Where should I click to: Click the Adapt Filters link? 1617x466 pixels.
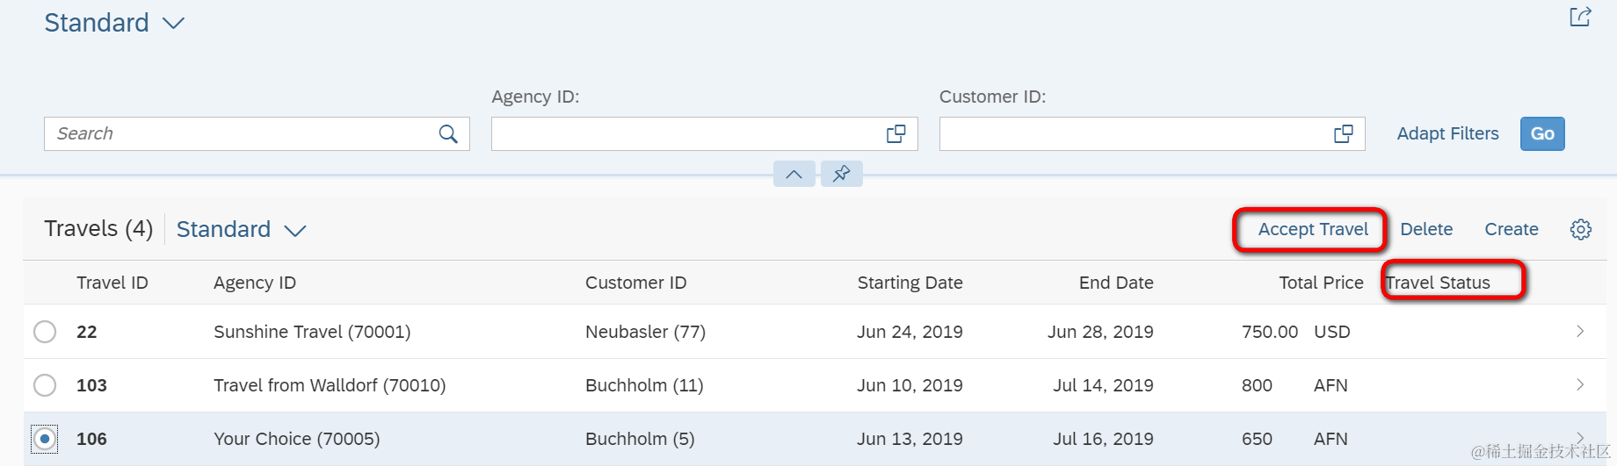(x=1447, y=133)
